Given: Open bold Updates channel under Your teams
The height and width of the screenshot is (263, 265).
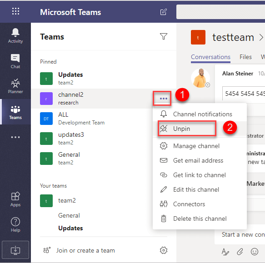Looking at the screenshot, I should coord(70,228).
